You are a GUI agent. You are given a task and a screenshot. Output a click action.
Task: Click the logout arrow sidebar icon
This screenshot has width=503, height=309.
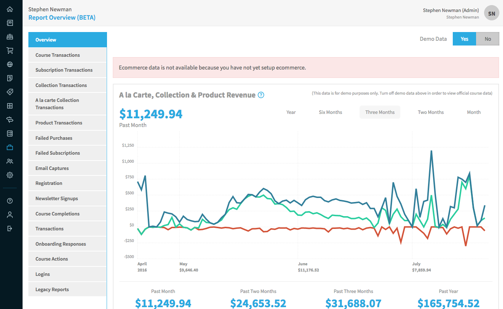pos(10,228)
